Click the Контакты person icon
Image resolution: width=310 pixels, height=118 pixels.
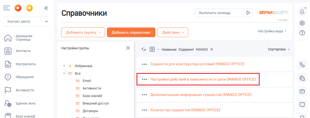8,51
